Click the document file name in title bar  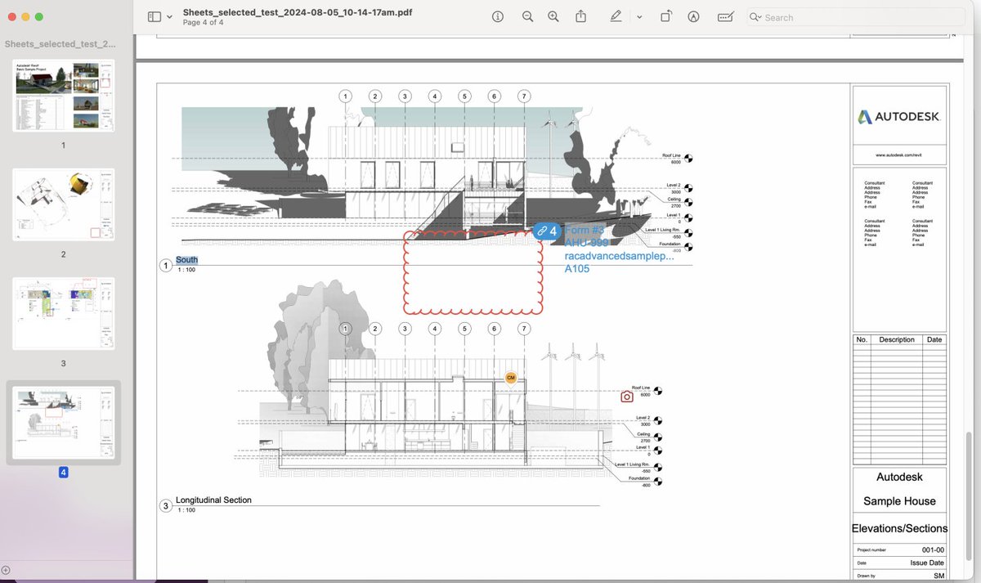tap(298, 12)
